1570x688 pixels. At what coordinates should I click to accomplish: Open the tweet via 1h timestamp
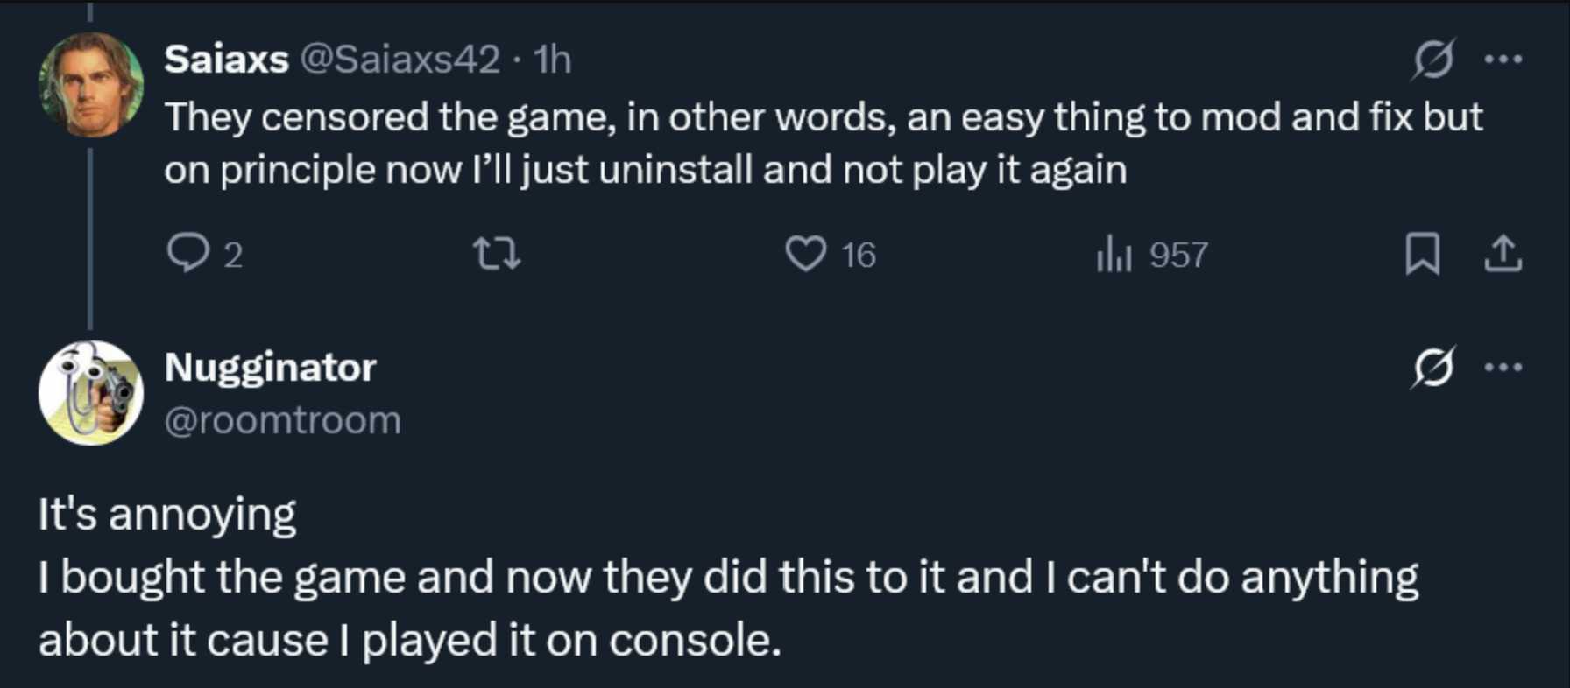(553, 60)
